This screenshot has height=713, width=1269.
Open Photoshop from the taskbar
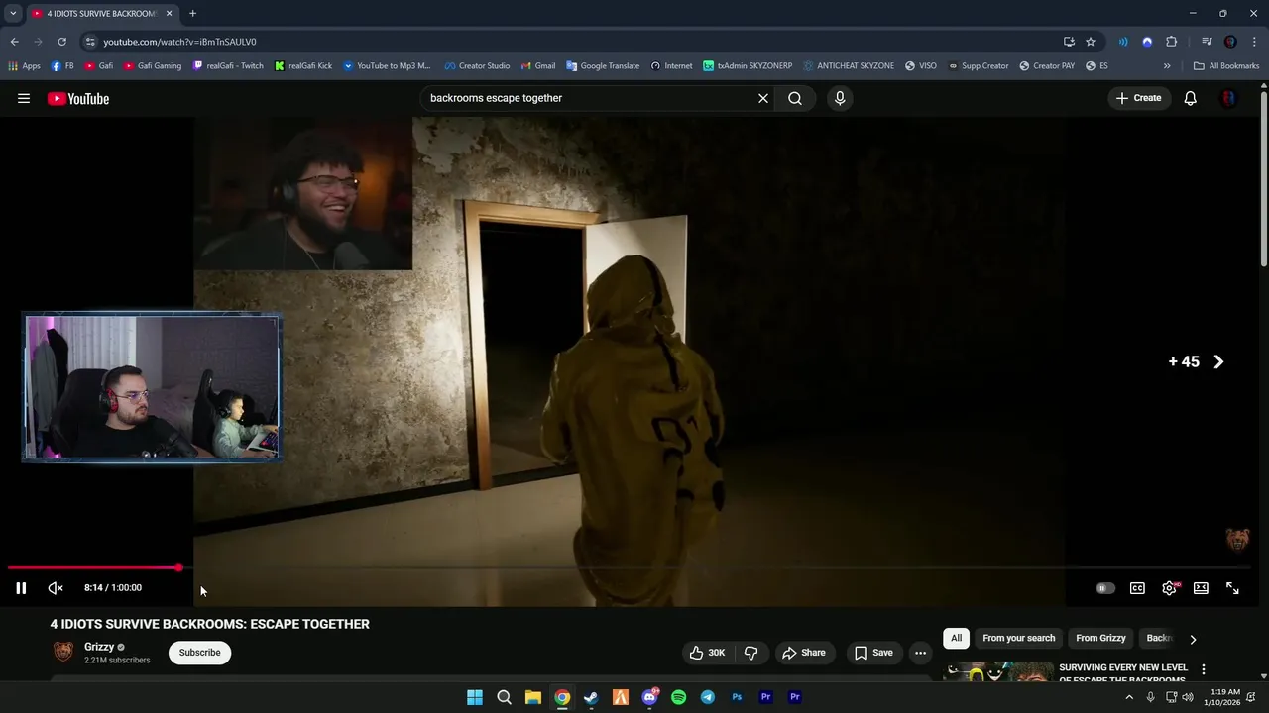(737, 697)
